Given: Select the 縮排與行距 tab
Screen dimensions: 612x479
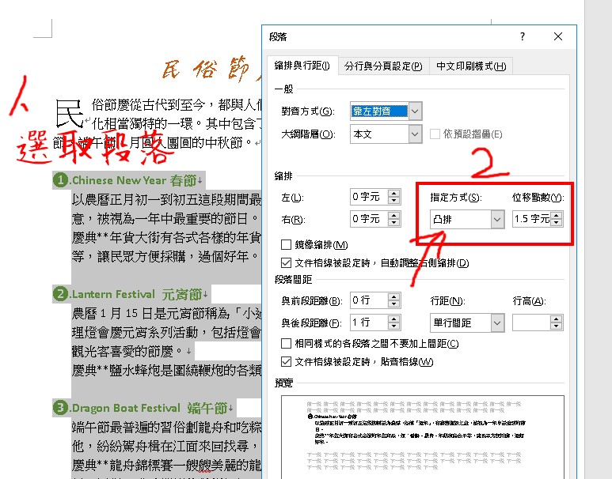Looking at the screenshot, I should click(x=304, y=66).
